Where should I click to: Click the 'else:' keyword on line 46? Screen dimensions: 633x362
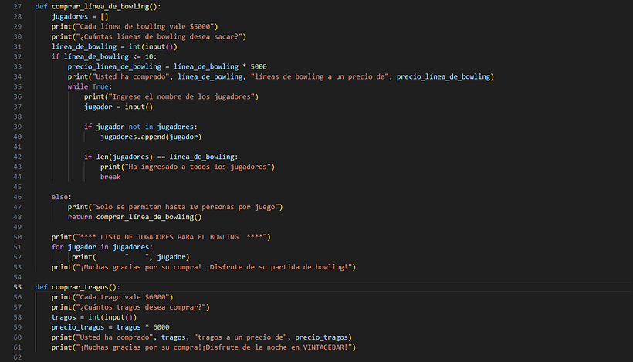point(61,197)
